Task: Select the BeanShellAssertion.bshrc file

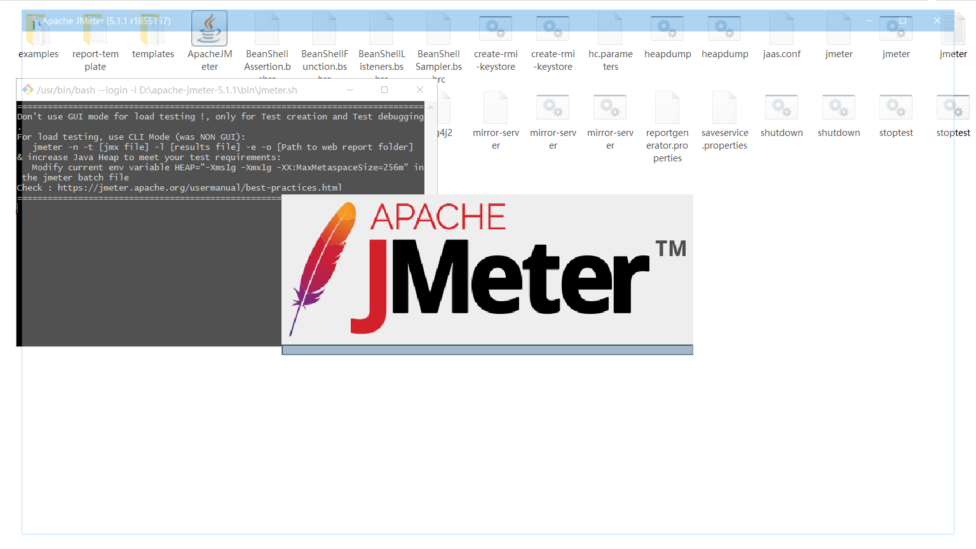Action: click(x=267, y=44)
